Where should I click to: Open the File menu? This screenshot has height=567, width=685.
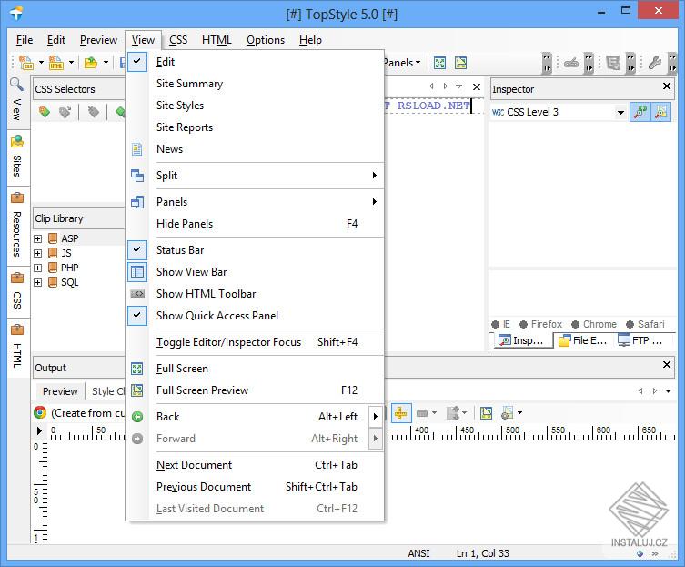tap(25, 40)
